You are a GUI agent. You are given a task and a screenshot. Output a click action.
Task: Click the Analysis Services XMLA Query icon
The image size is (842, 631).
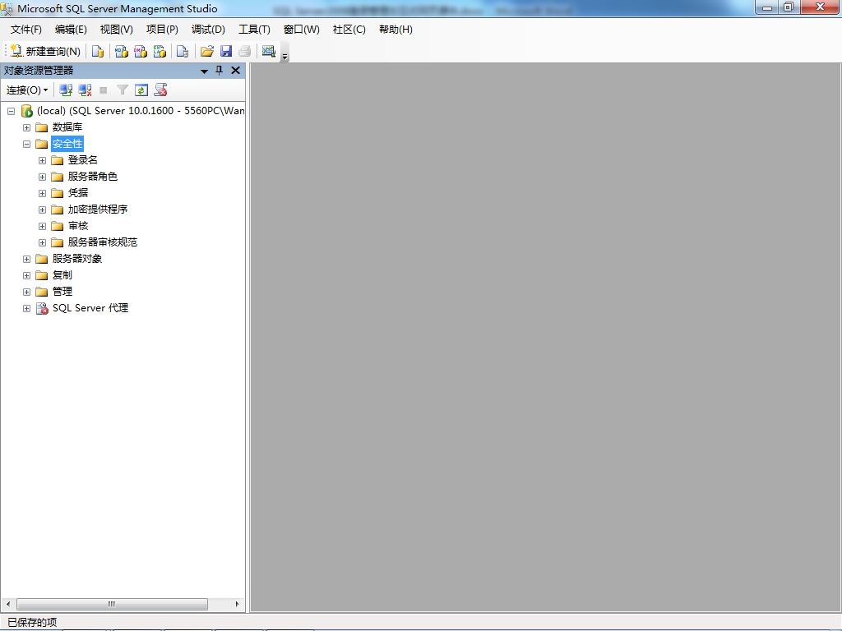pyautogui.click(x=160, y=51)
